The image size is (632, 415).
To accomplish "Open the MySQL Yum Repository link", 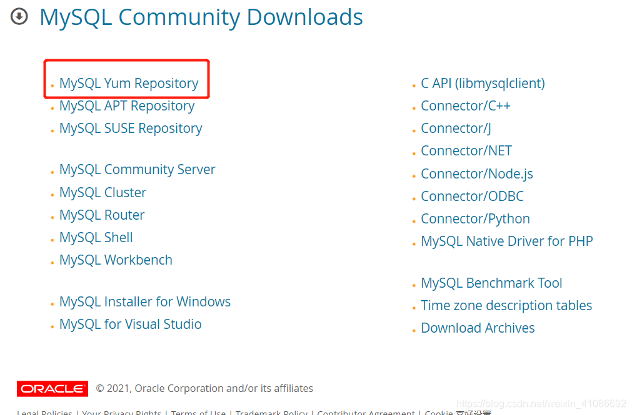I will click(129, 84).
